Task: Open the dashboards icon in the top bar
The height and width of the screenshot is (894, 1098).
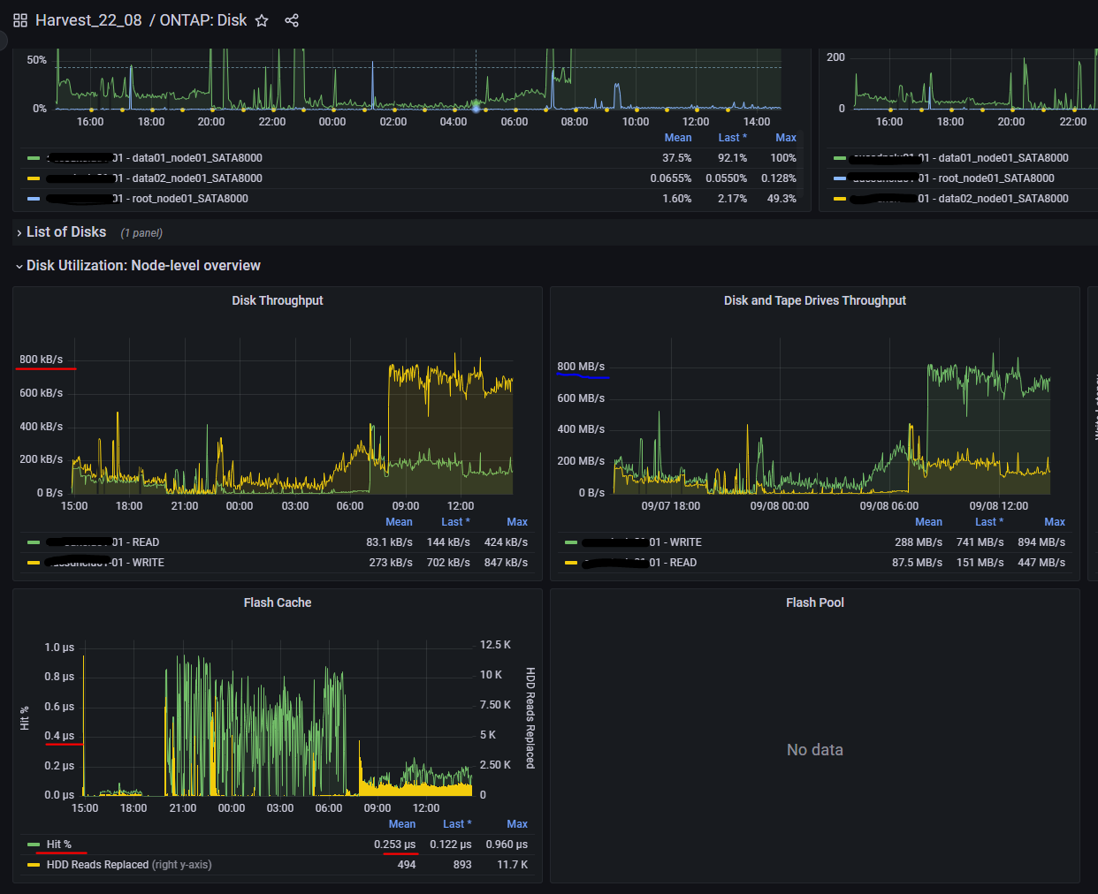Action: coord(19,19)
